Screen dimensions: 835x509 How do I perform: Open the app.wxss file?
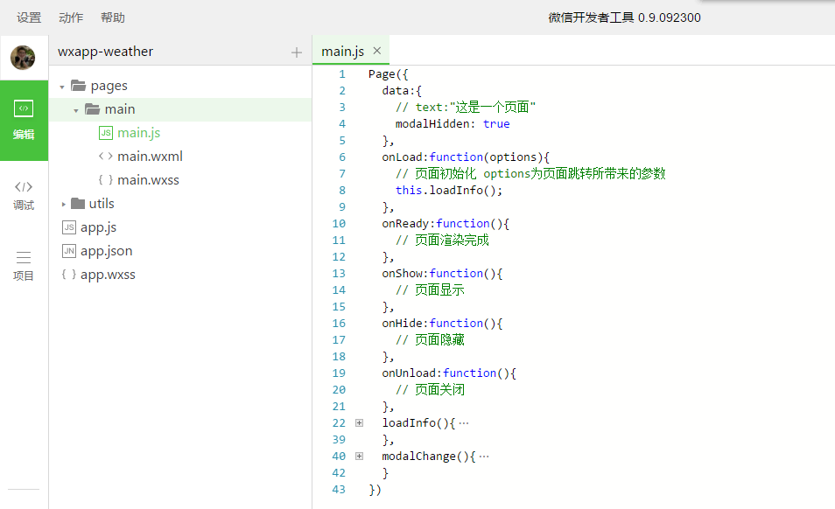coord(108,275)
